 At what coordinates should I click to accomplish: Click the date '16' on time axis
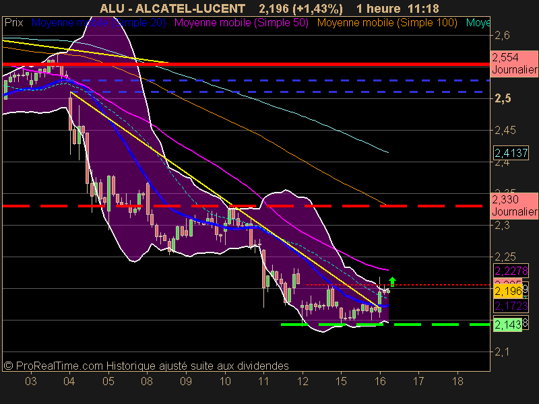click(x=380, y=381)
